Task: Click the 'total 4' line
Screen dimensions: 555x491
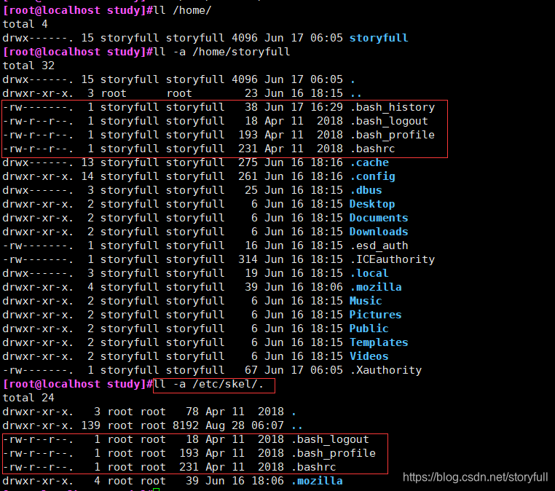Action: (25, 24)
